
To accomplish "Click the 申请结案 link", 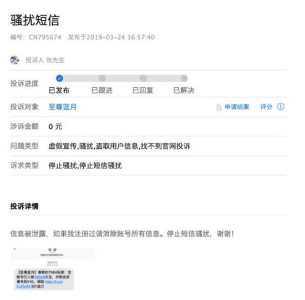I will tap(237, 107).
